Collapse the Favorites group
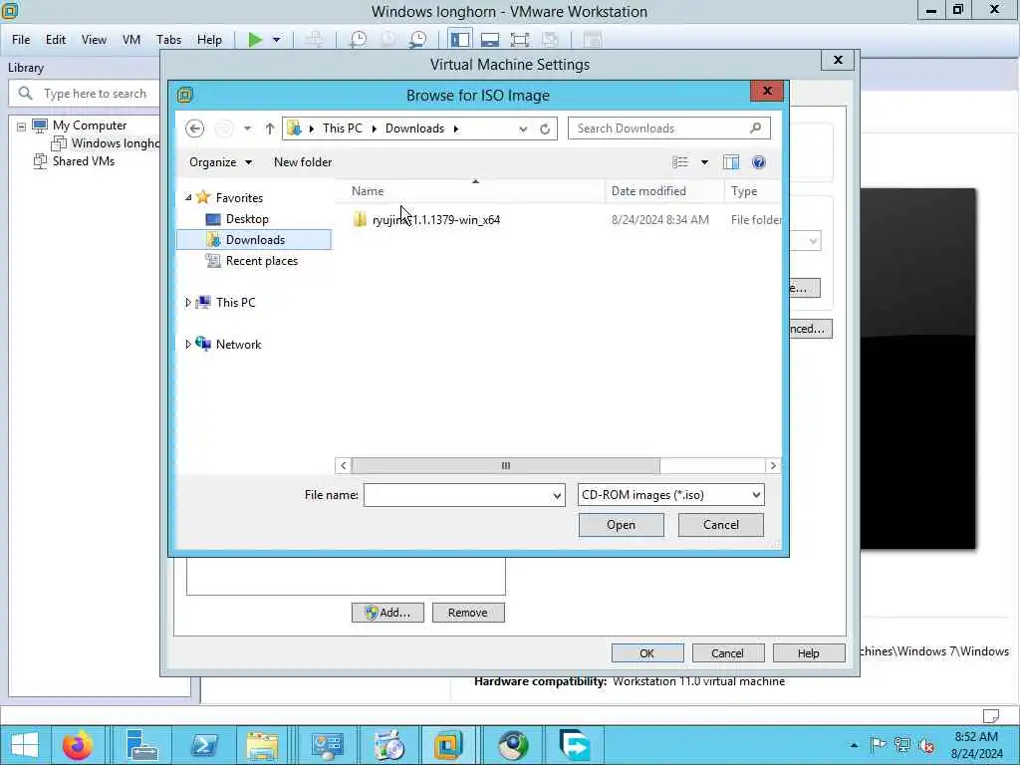 188,197
